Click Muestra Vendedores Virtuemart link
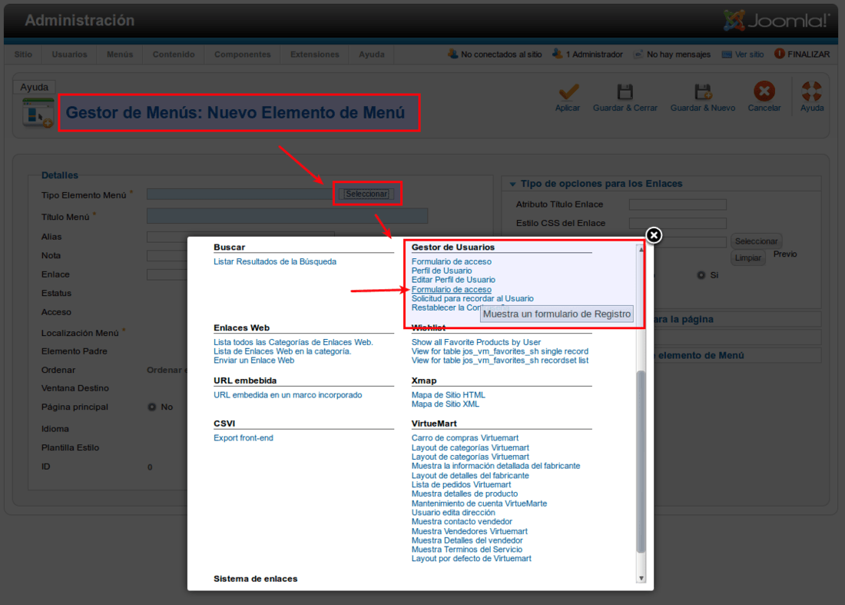 pyautogui.click(x=470, y=532)
